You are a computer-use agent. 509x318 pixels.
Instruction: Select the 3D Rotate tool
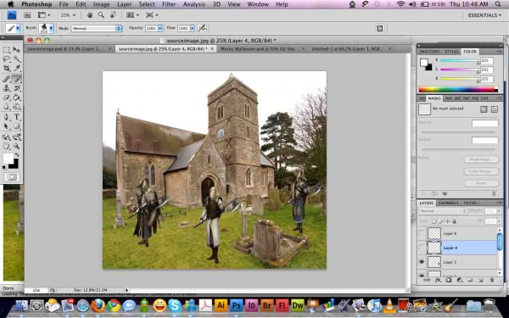click(x=6, y=137)
